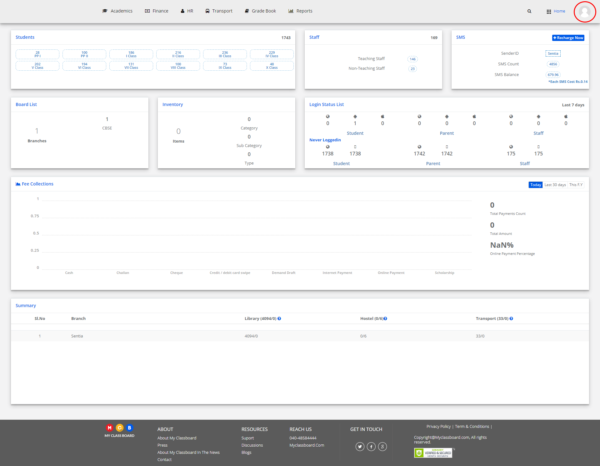Click help icon beside Transport column

click(511, 319)
